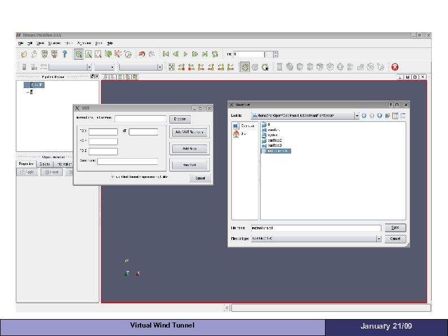Screen dimensions: 448x336
Task: Click the Reset camera icon
Action: [172, 67]
